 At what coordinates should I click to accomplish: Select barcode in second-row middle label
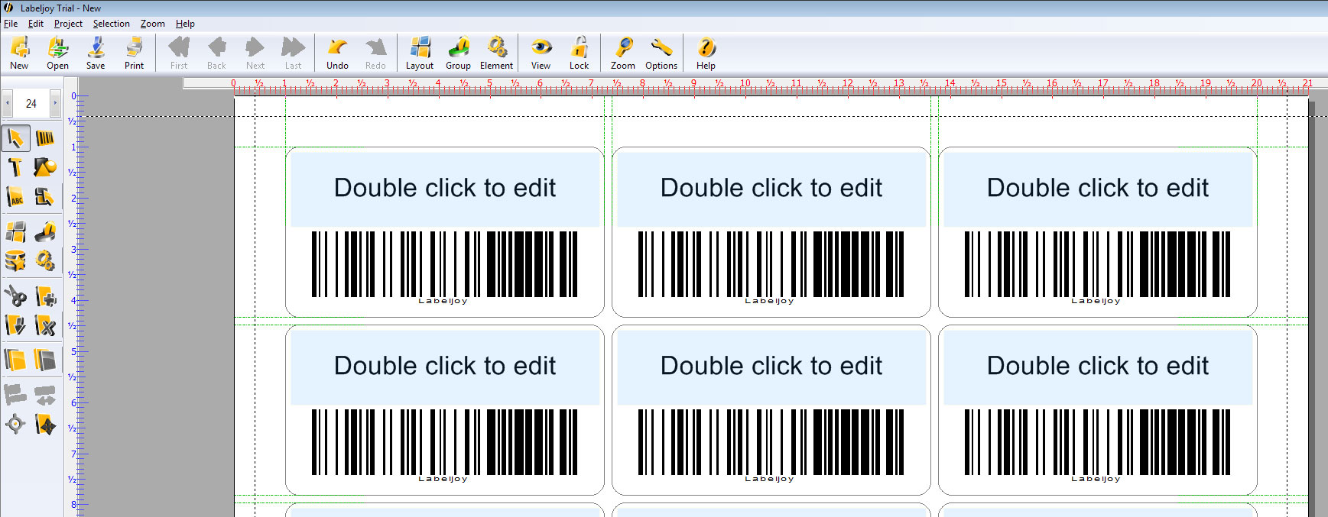pos(771,446)
